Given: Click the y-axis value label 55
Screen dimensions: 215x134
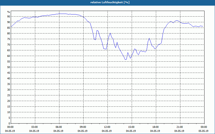Looking at the screenshot, I should coord(9,62).
